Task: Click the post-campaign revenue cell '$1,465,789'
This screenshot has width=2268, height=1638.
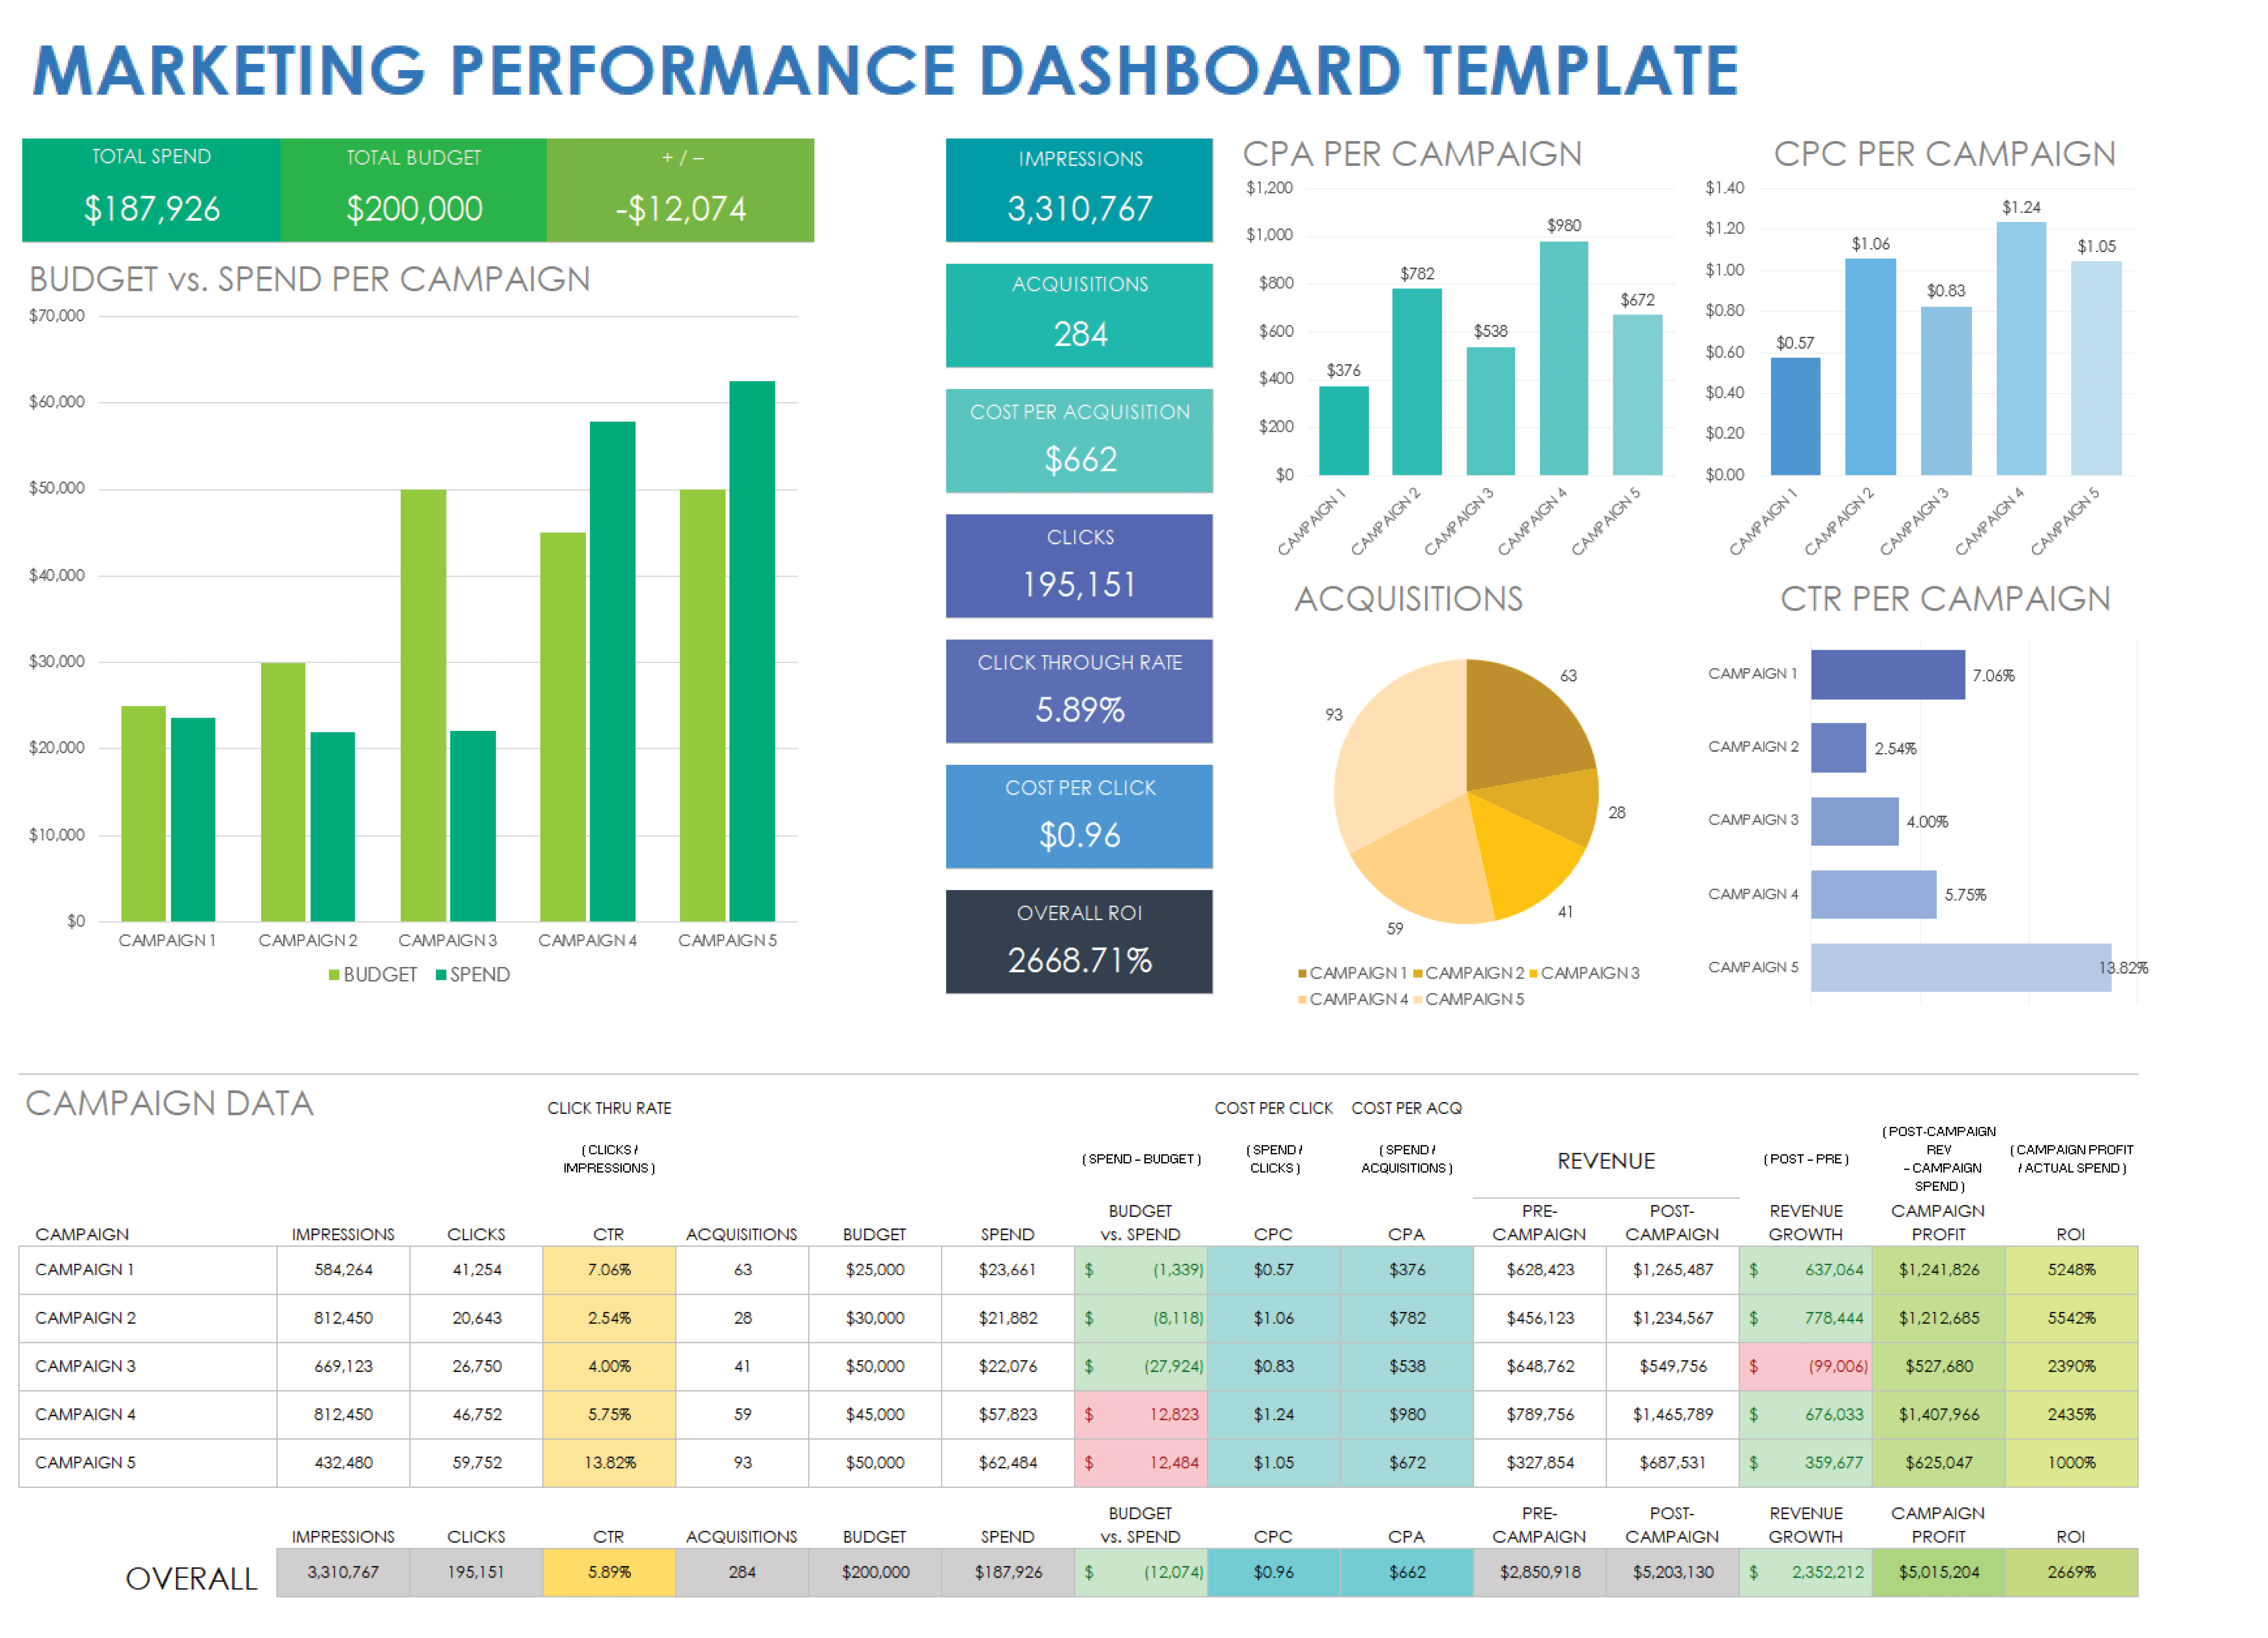Action: (x=1673, y=1415)
